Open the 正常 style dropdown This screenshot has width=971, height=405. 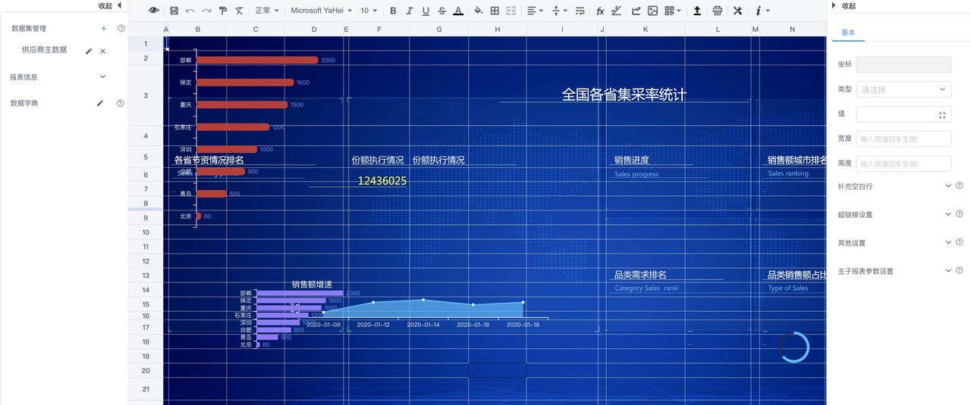267,11
